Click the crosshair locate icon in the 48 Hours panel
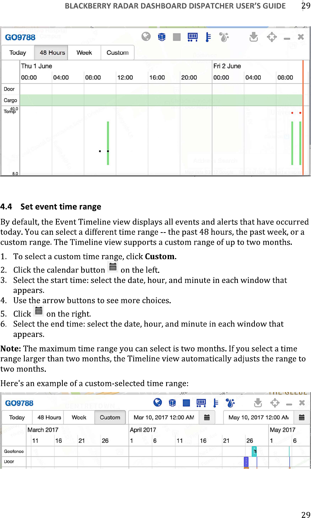 coord(272,37)
